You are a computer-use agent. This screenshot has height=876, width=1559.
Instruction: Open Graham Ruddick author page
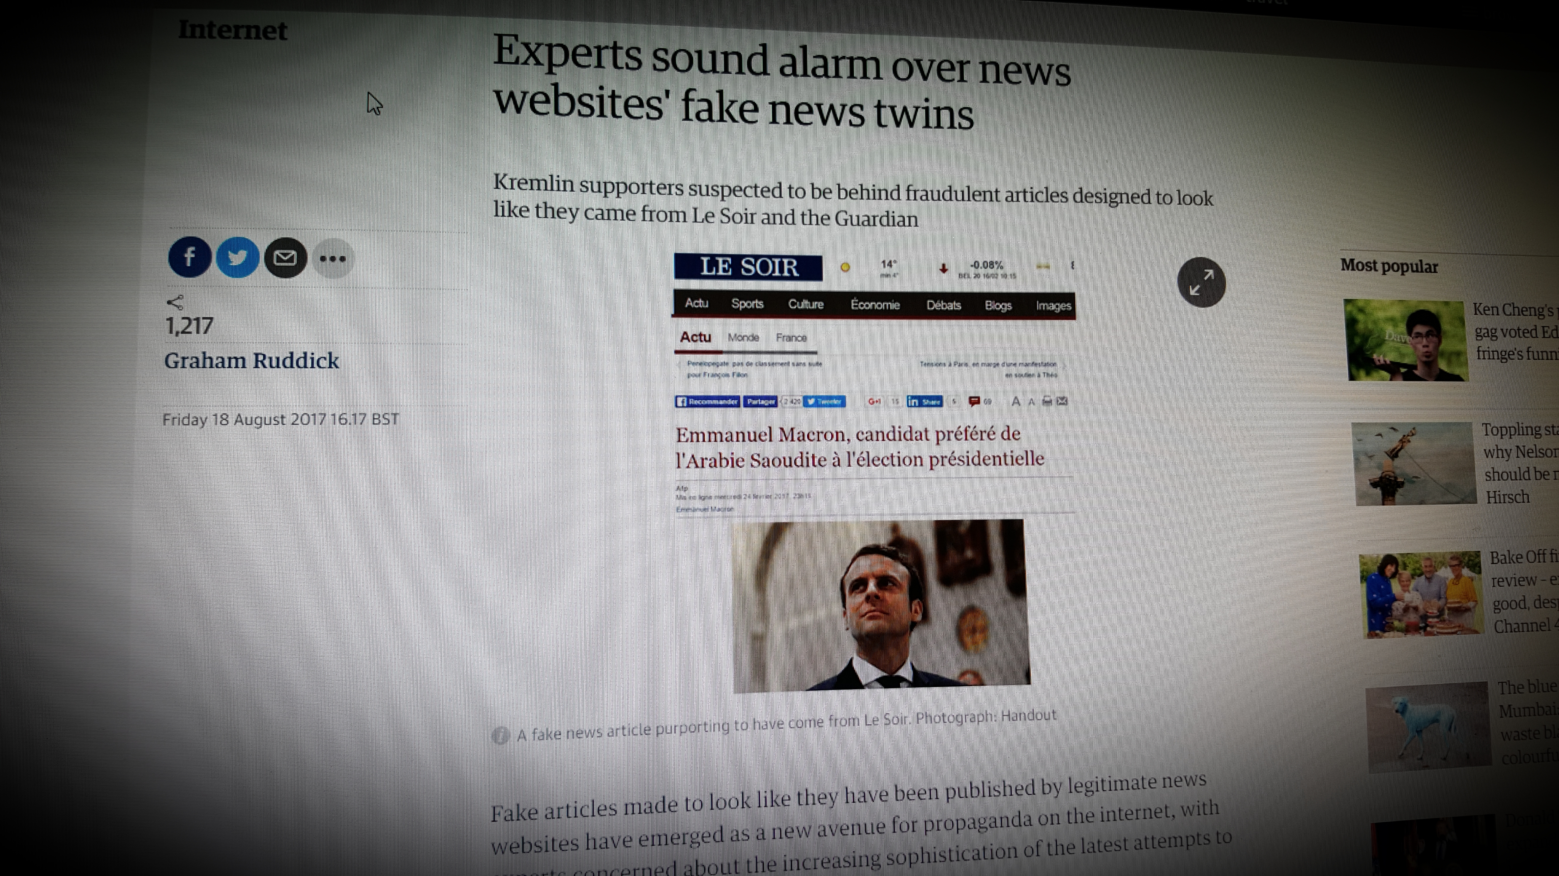[251, 360]
